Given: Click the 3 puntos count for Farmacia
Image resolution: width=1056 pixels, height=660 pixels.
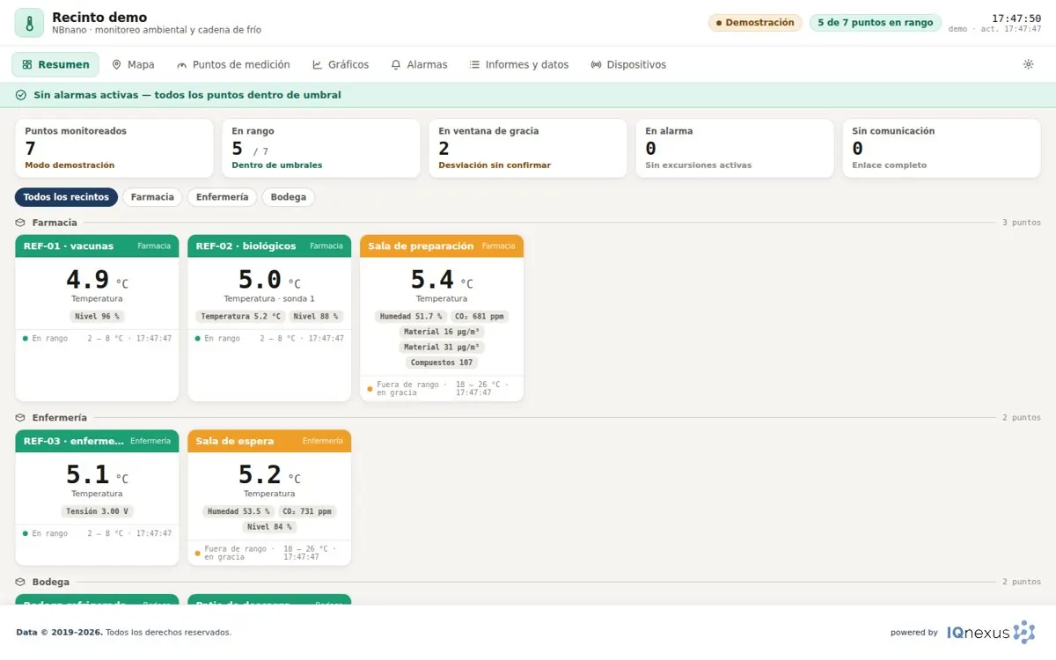Looking at the screenshot, I should tap(1021, 223).
